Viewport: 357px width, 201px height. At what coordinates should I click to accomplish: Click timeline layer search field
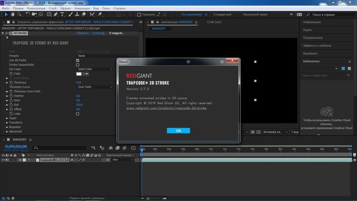click(x=60, y=148)
